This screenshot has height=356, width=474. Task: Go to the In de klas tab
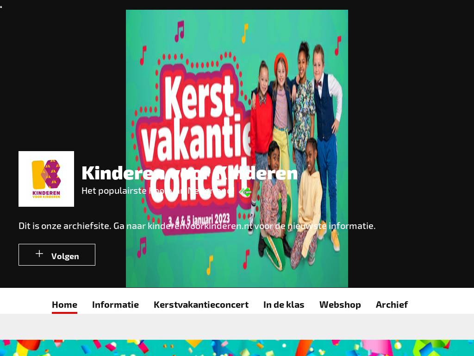[284, 305]
